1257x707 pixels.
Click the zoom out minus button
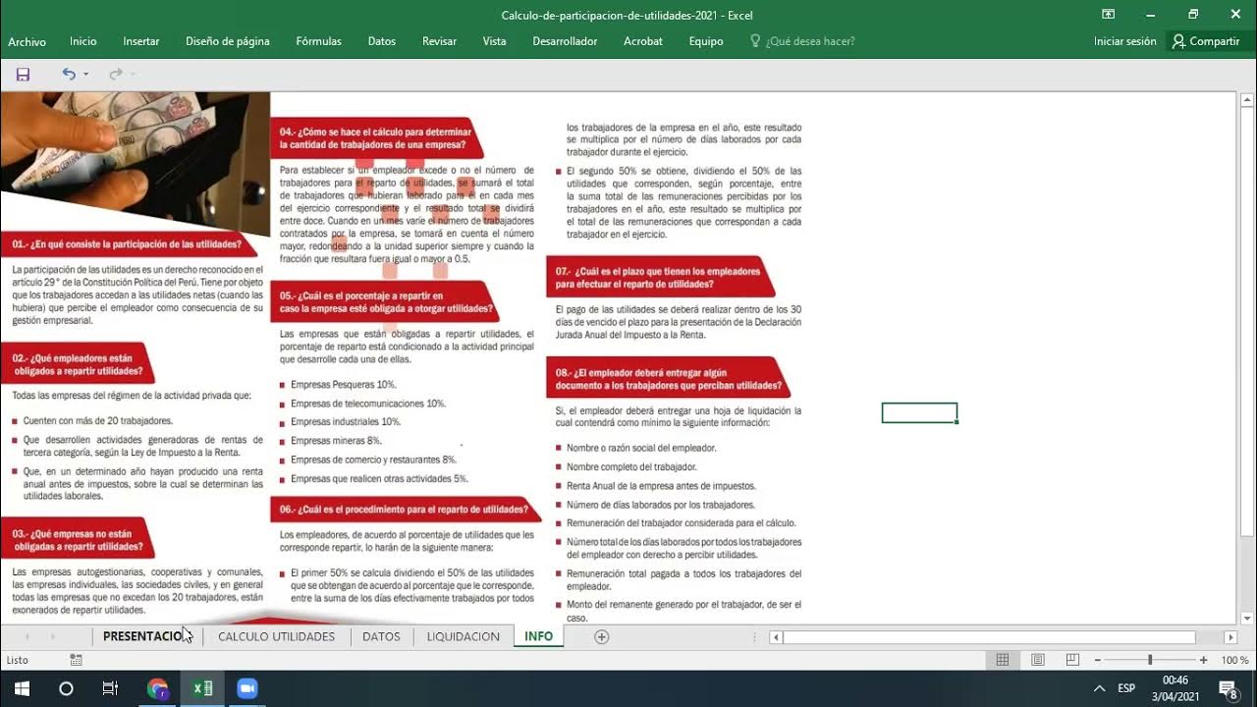tap(1098, 661)
